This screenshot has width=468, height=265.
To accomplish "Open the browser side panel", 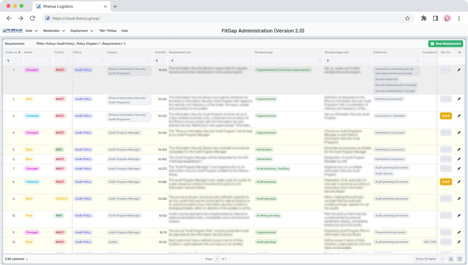I will (x=435, y=18).
